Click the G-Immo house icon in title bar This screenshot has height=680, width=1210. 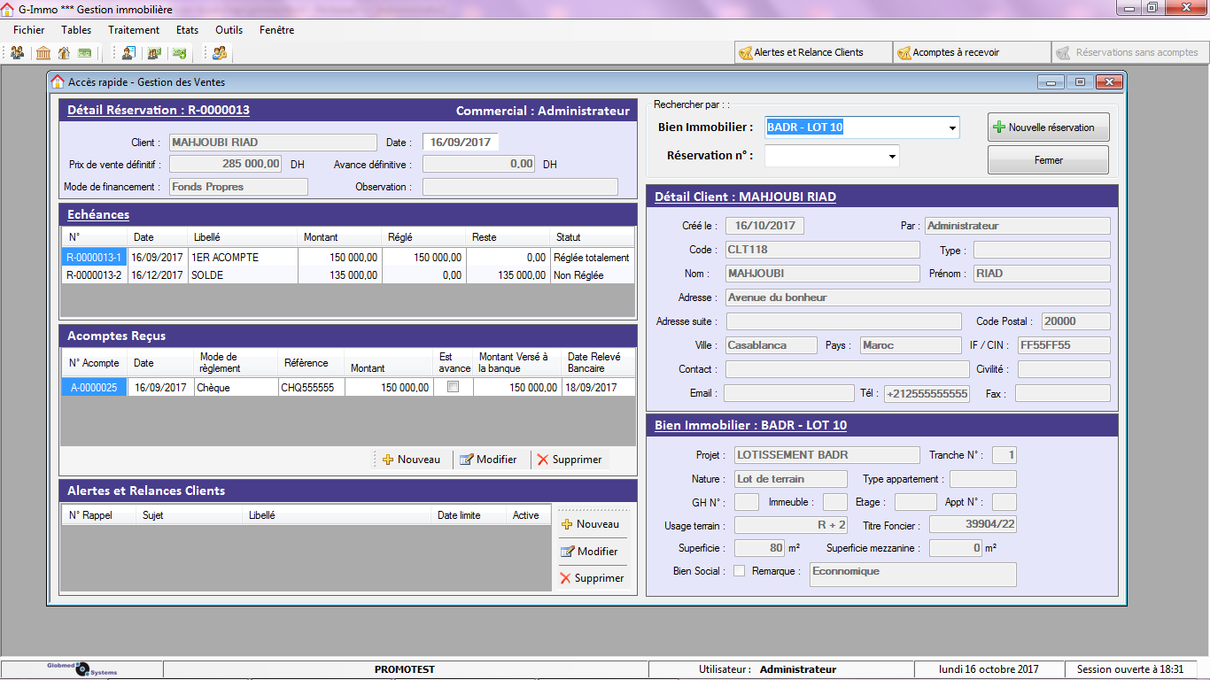pos(8,9)
